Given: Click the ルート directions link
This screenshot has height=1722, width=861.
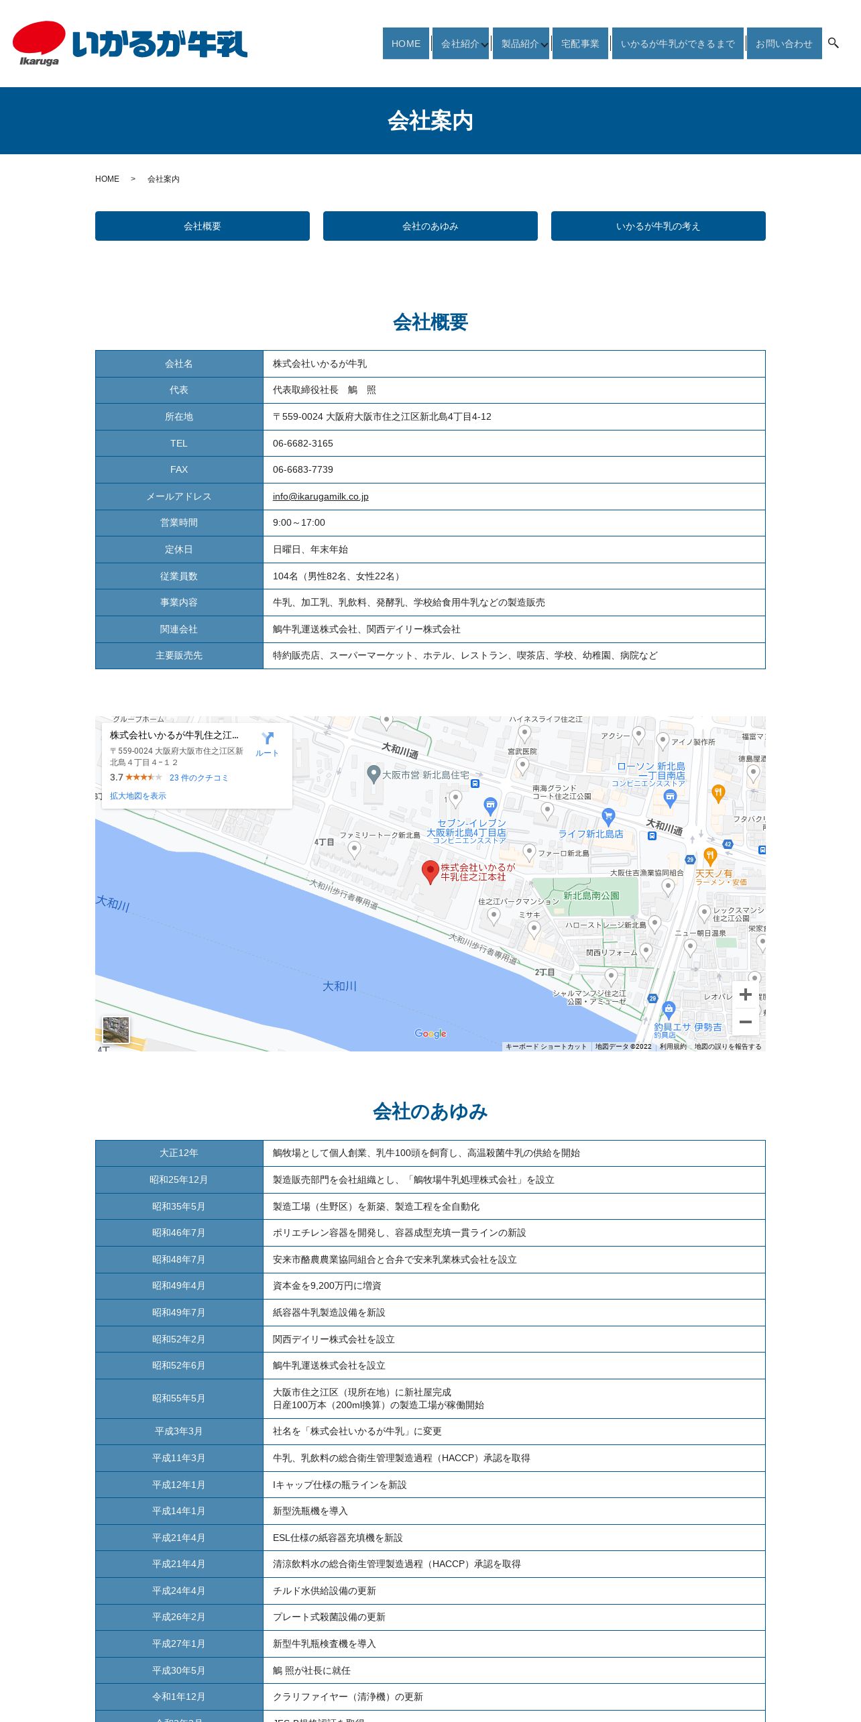Looking at the screenshot, I should (267, 753).
